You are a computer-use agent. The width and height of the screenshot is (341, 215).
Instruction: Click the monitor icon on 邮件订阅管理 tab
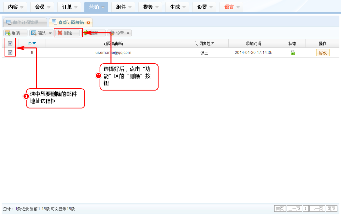pos(8,22)
